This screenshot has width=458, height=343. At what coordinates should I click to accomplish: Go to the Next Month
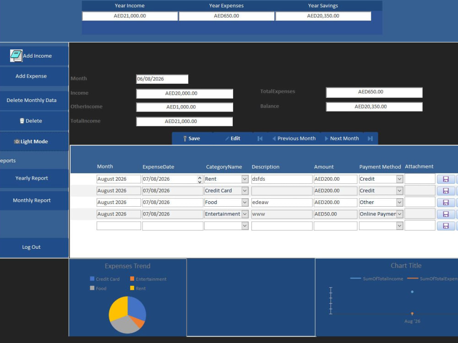[342, 139]
